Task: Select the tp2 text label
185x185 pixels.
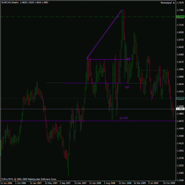Action: coord(127,87)
